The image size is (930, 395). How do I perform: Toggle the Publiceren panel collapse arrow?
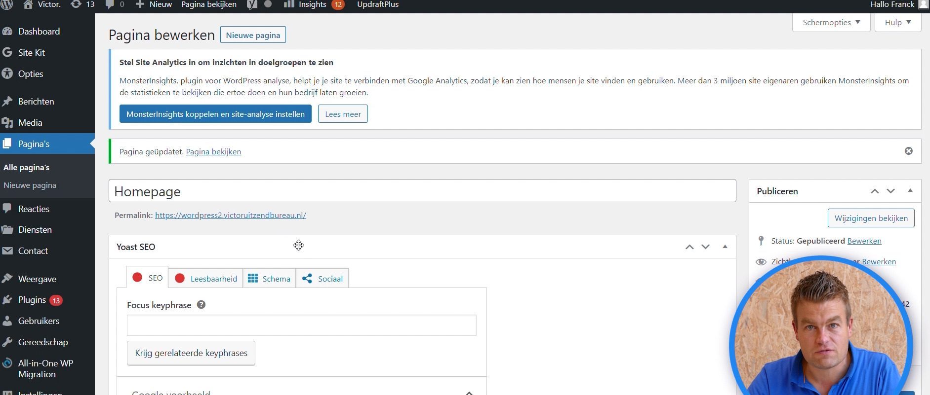pyautogui.click(x=910, y=191)
